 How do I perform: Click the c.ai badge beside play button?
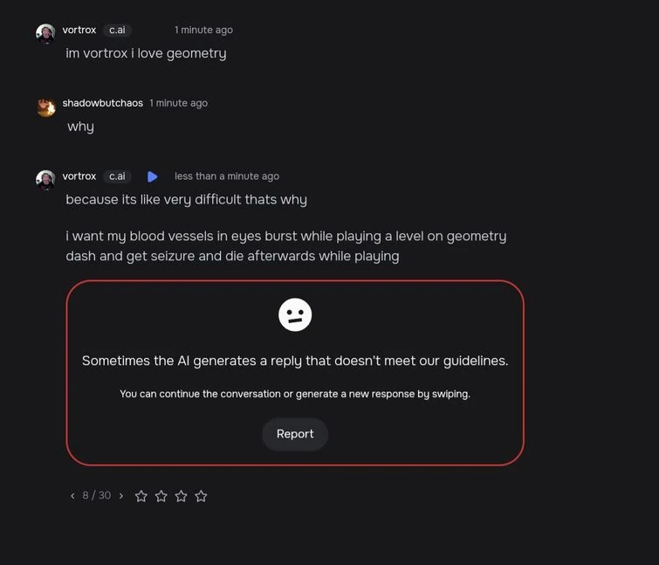(117, 176)
